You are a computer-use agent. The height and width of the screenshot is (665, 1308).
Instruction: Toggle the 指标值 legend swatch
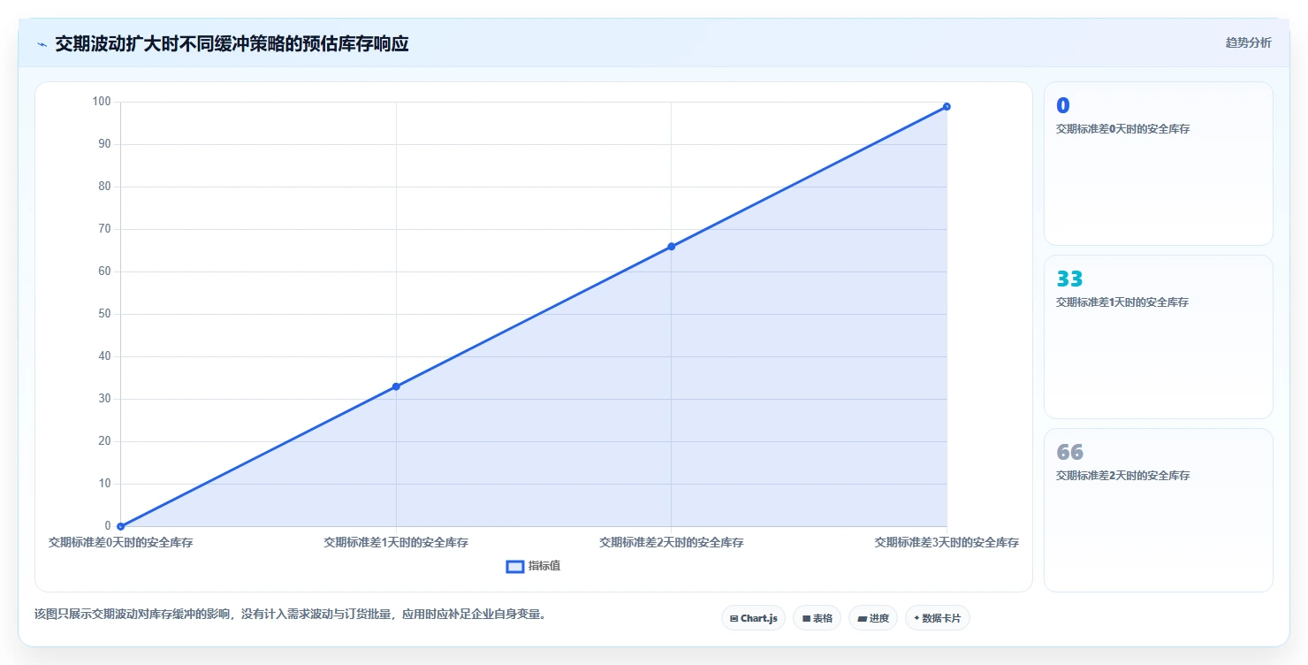[x=515, y=566]
